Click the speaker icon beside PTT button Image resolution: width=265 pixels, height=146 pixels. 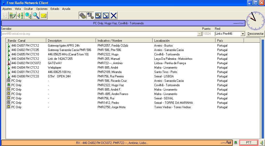(262, 143)
